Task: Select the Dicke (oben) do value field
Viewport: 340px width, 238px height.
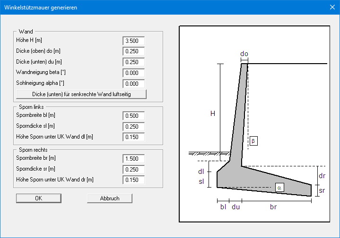Action: tap(133, 51)
